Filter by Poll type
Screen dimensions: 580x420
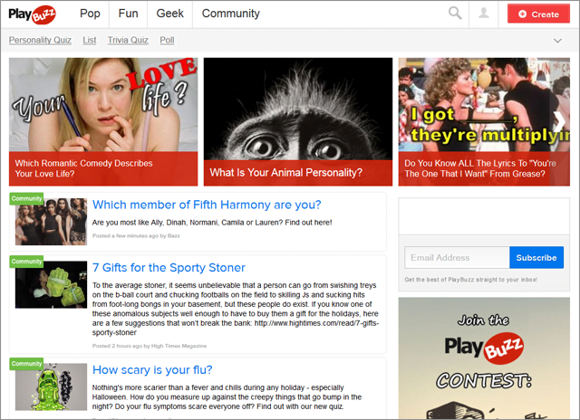pos(167,40)
